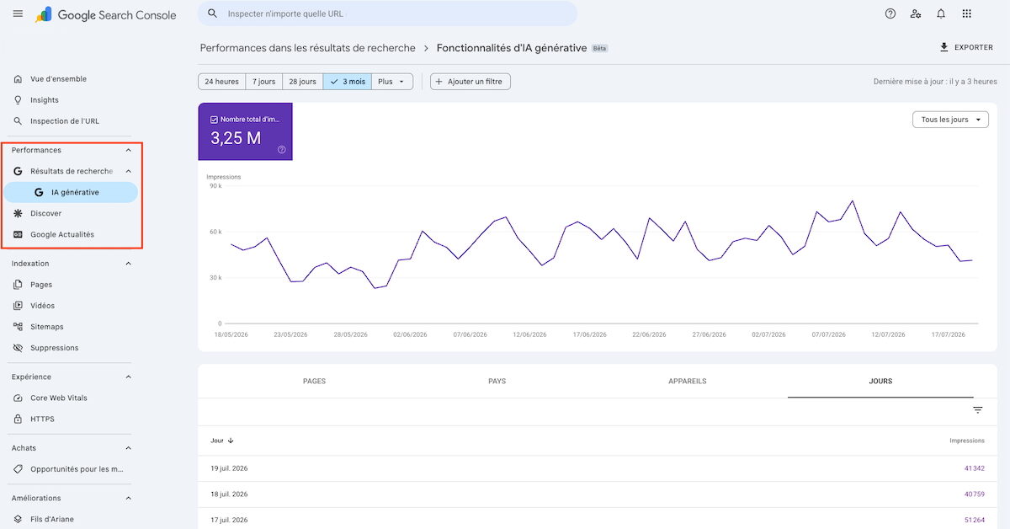Open the Google Actualités report label
Image resolution: width=1010 pixels, height=529 pixels.
pyautogui.click(x=62, y=234)
